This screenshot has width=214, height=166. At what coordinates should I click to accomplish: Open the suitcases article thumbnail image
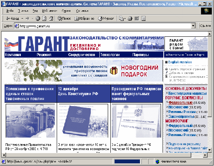pos(30,121)
